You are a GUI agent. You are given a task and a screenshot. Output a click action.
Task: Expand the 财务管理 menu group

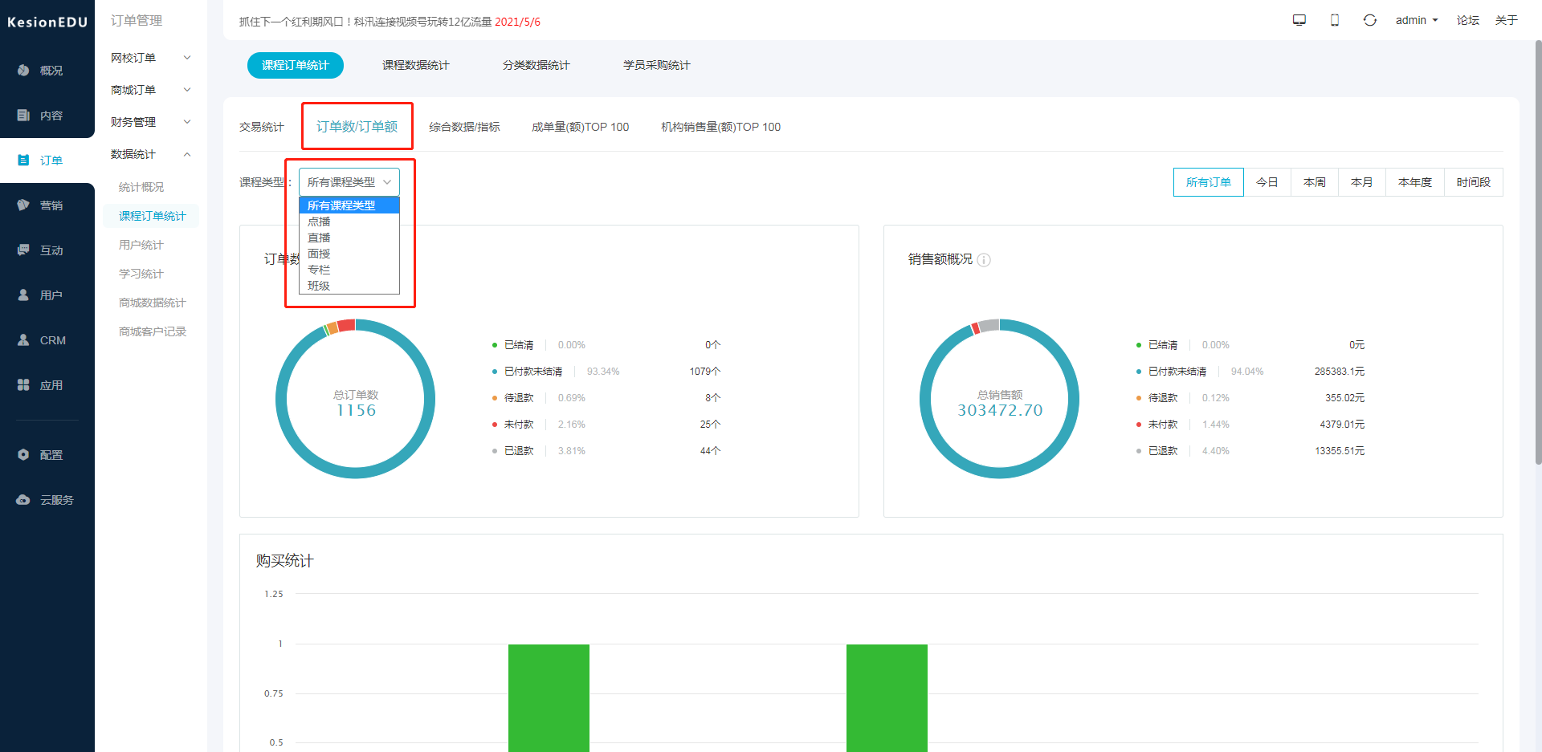[151, 122]
